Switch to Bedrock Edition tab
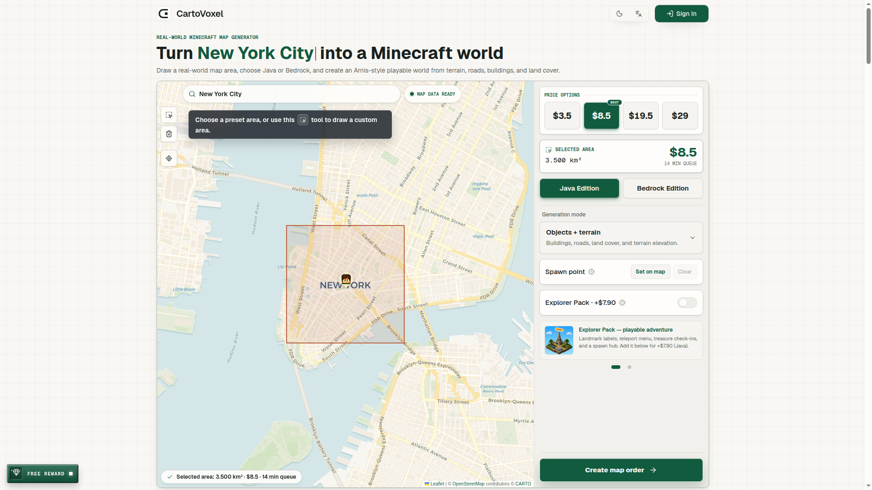Viewport: 872px width, 490px height. click(x=663, y=188)
